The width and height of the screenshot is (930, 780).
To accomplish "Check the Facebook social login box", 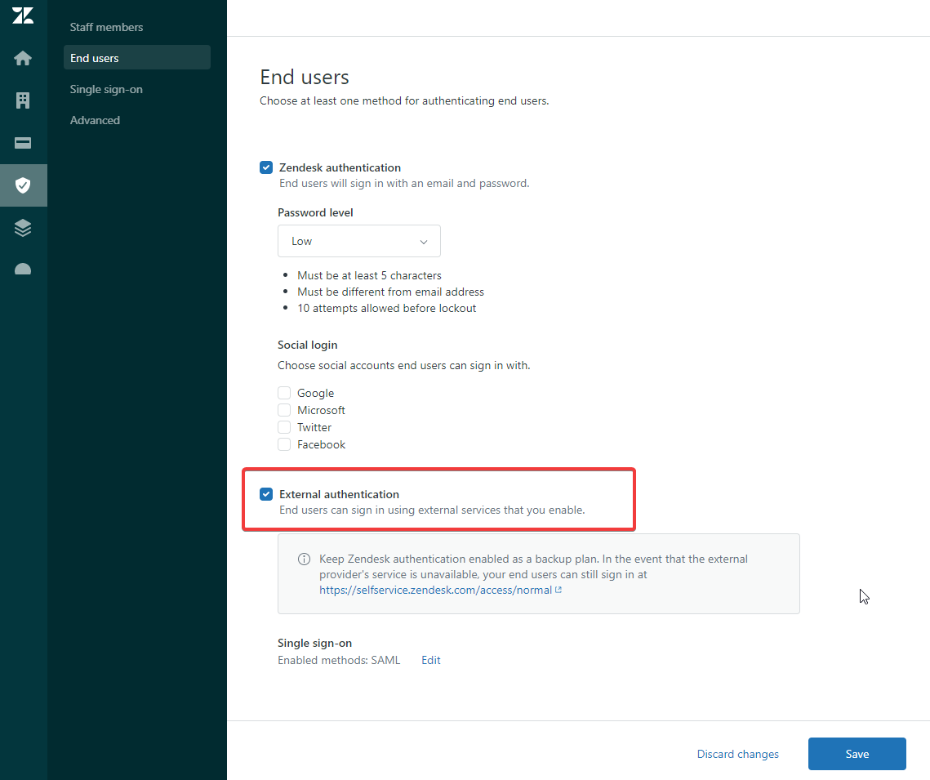I will pos(284,444).
